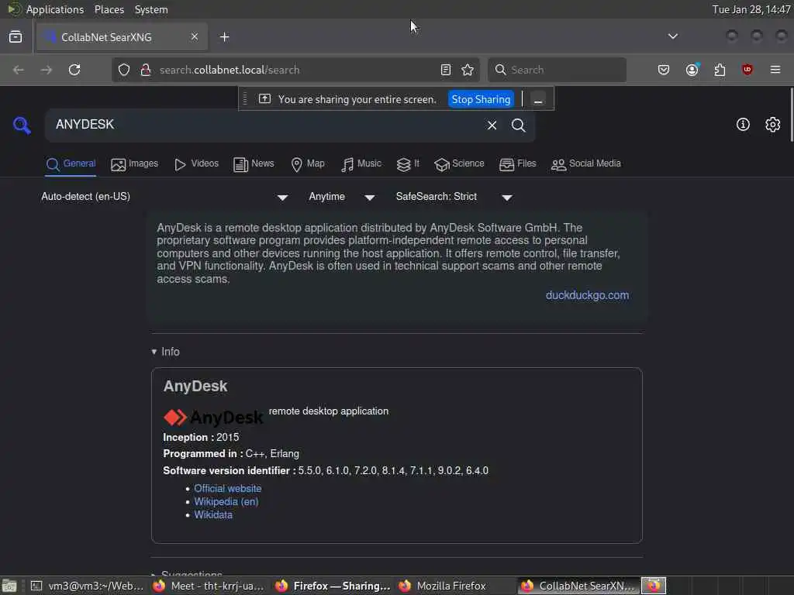
Task: Expand the list all tabs chevron
Action: coord(672,36)
